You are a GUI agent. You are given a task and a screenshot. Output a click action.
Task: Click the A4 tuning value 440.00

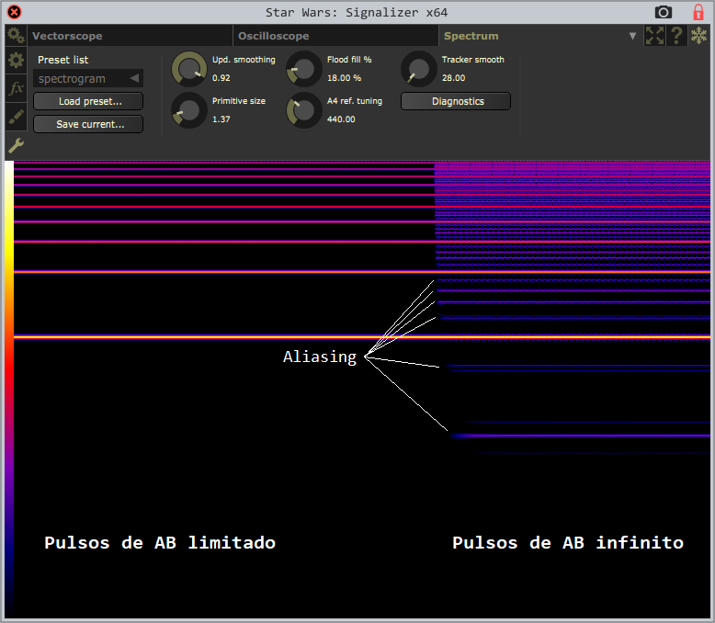coord(341,119)
